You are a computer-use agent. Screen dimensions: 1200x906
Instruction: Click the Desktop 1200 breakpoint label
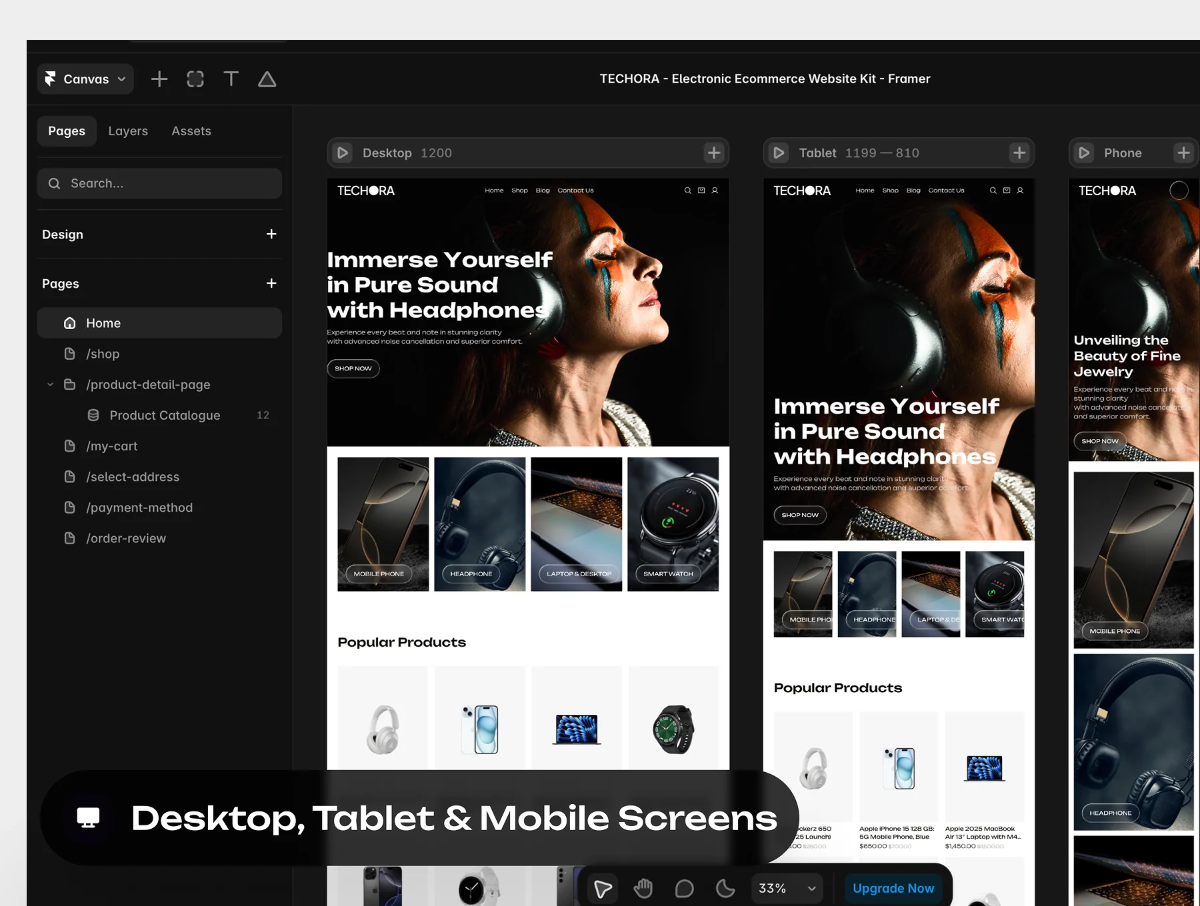pyautogui.click(x=407, y=153)
